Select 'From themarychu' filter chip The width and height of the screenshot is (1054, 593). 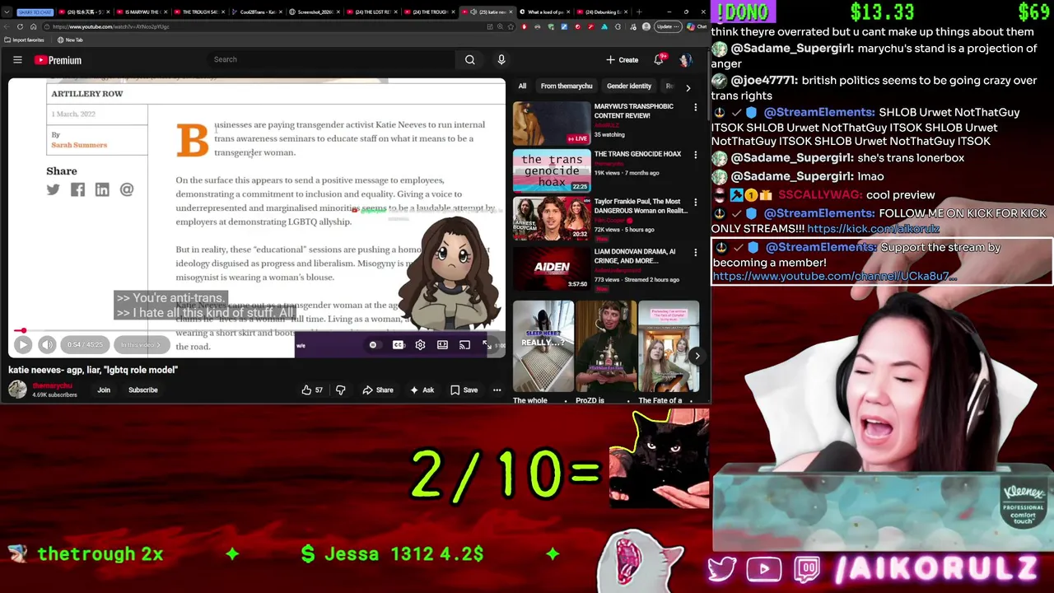[x=567, y=86]
